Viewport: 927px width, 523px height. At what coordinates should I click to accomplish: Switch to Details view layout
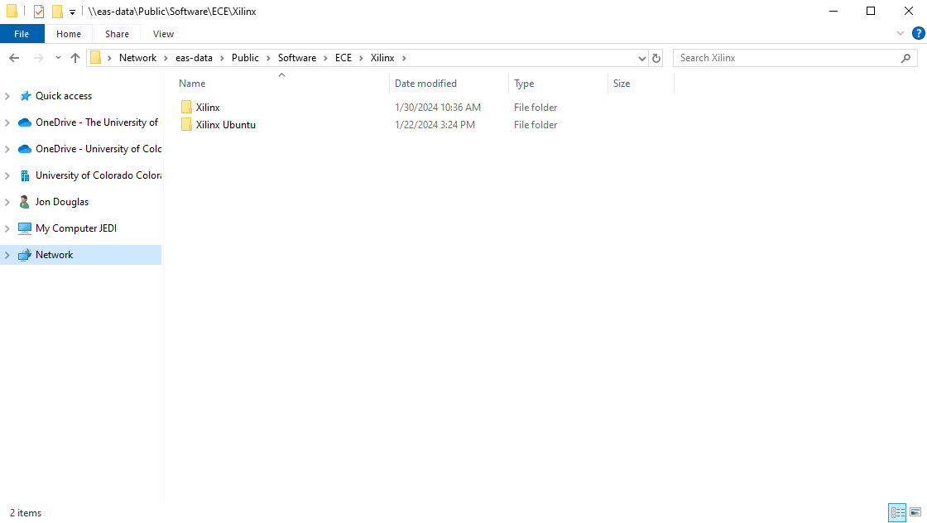(897, 512)
